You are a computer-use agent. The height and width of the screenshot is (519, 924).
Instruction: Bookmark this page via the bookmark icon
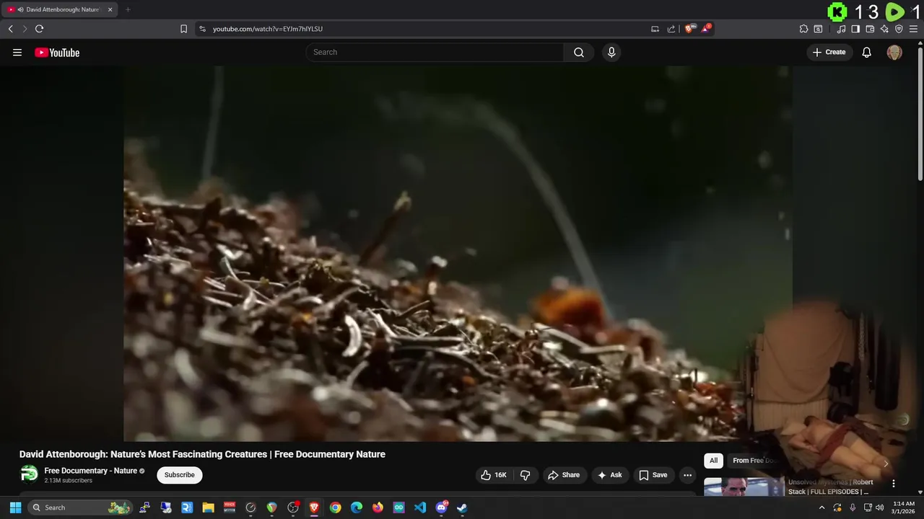[x=183, y=29]
